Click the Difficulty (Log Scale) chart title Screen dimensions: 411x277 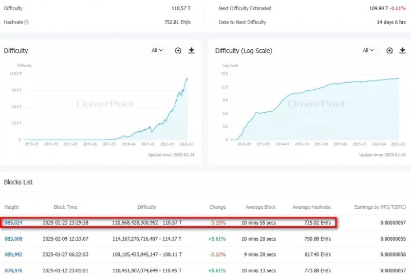(x=244, y=51)
